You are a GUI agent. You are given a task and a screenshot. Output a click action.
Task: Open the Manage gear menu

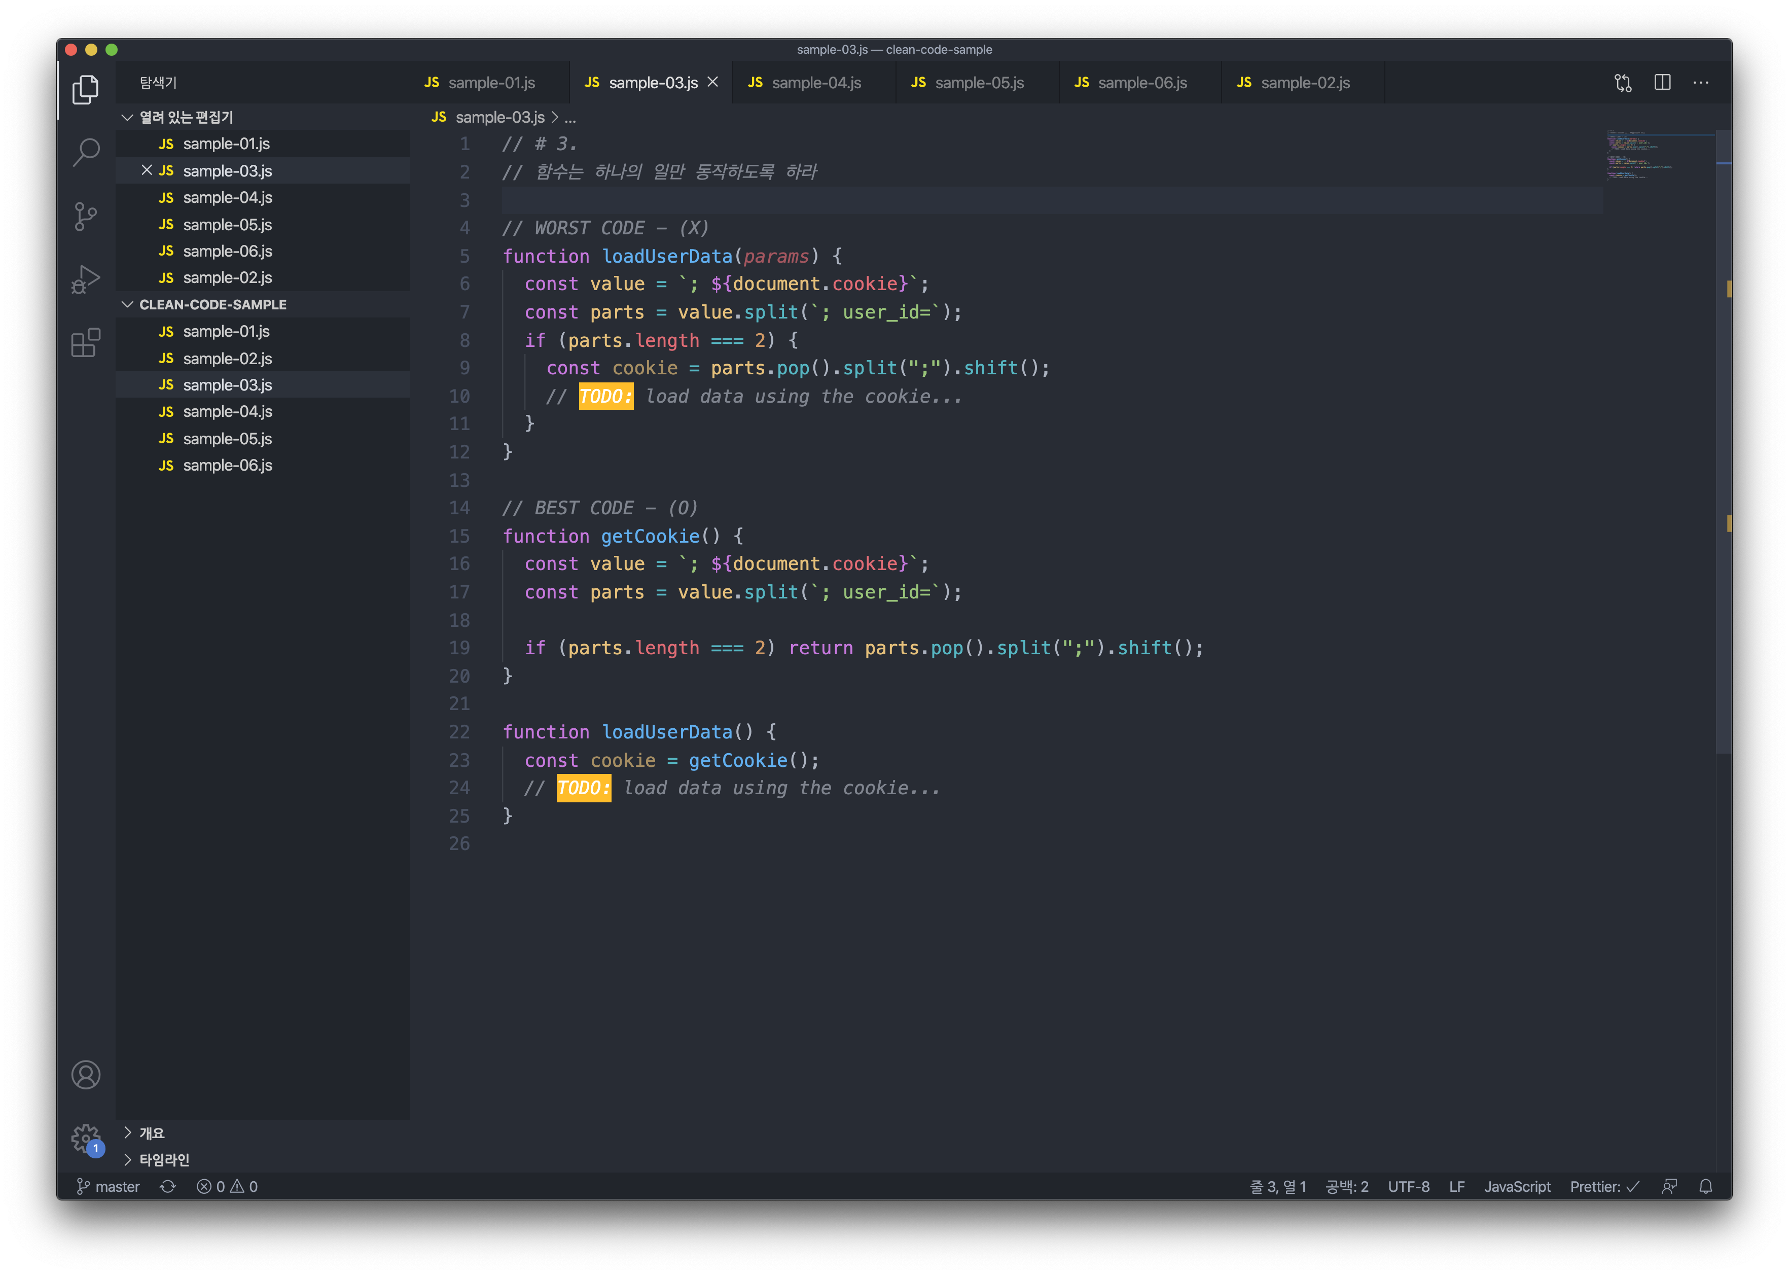(86, 1138)
